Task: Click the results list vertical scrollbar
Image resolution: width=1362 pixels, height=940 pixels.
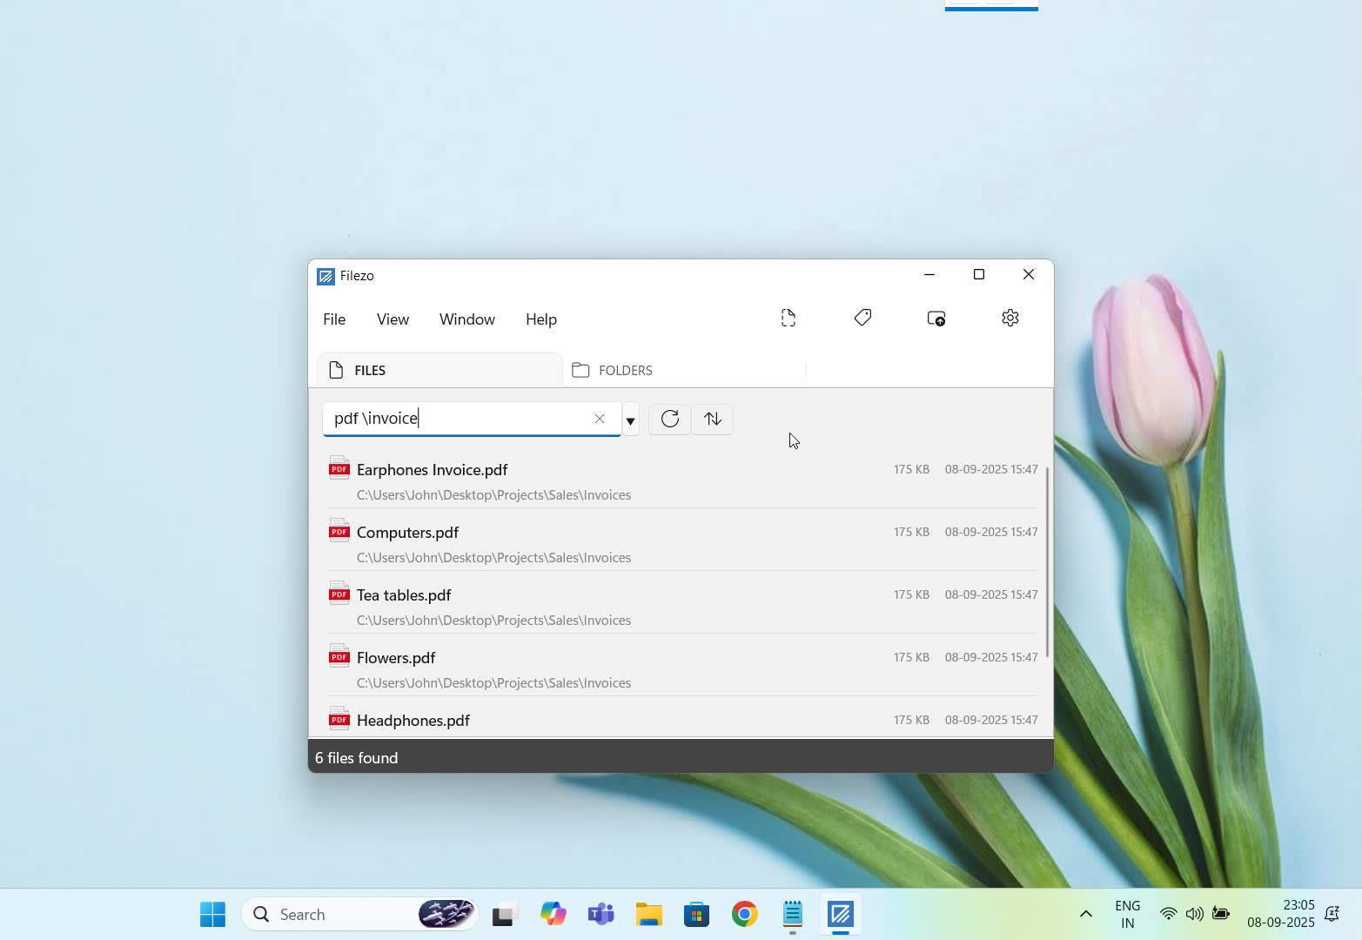Action: click(1048, 561)
